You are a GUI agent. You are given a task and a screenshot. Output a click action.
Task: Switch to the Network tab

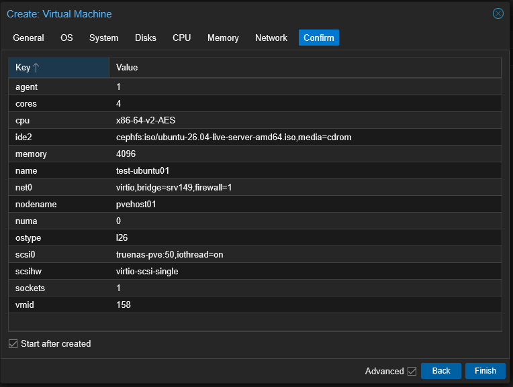tap(271, 38)
